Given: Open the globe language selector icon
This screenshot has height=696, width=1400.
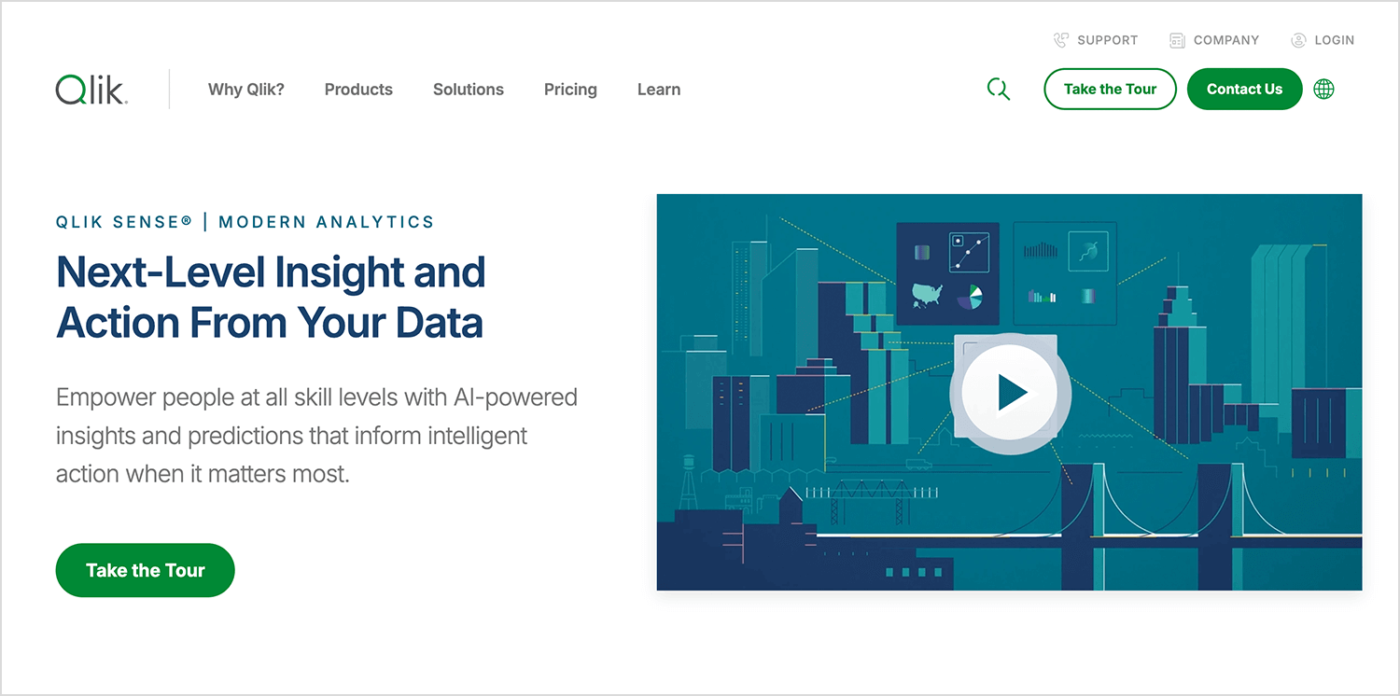Looking at the screenshot, I should point(1323,90).
